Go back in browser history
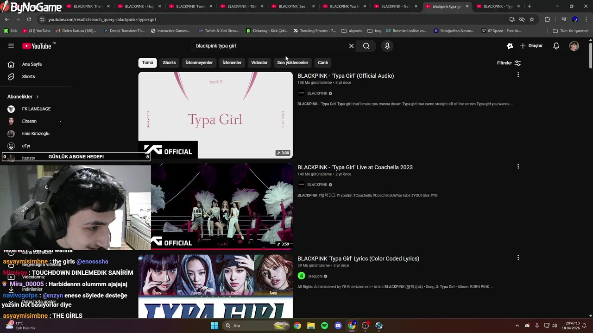Image resolution: width=593 pixels, height=333 pixels. tap(6, 19)
